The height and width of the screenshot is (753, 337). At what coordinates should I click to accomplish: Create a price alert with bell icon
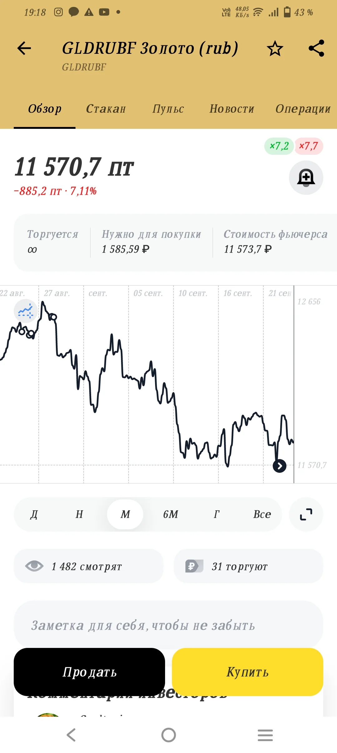click(x=306, y=178)
